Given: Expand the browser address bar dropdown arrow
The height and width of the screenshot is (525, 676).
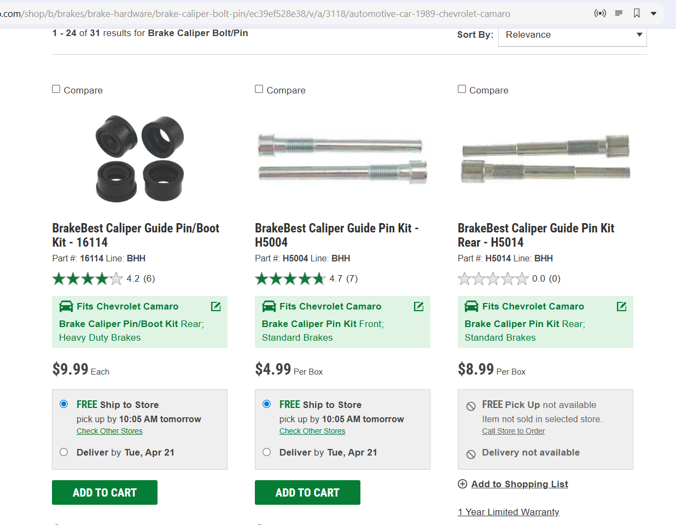Looking at the screenshot, I should coord(654,13).
